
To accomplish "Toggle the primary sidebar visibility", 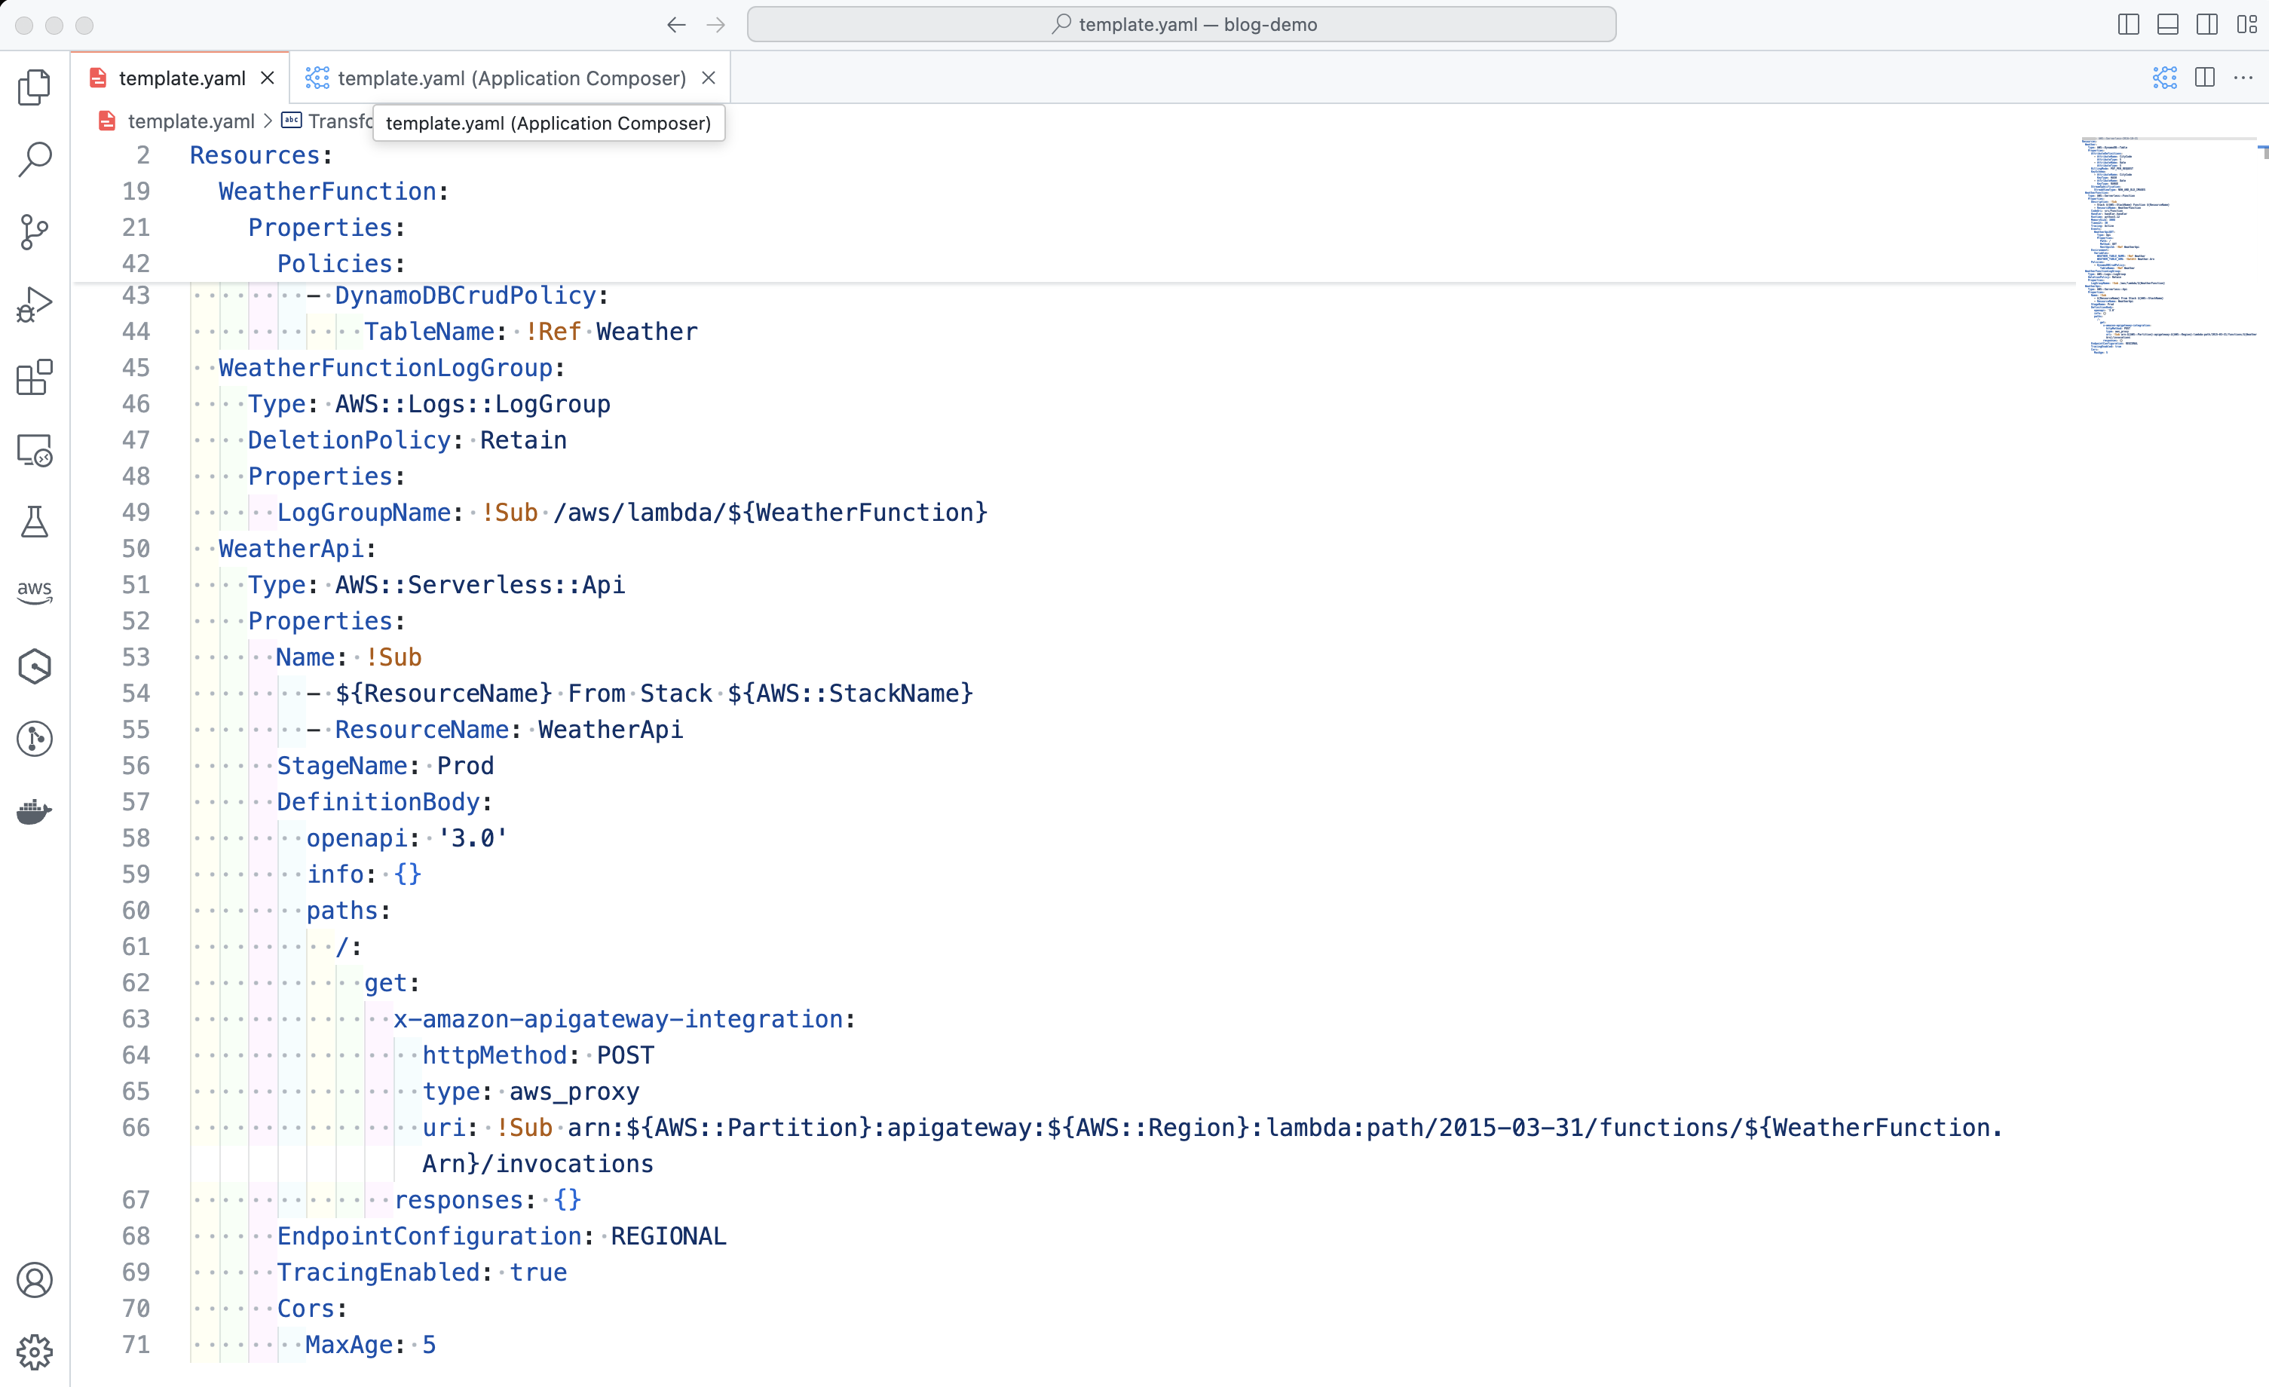I will pyautogui.click(x=2128, y=25).
